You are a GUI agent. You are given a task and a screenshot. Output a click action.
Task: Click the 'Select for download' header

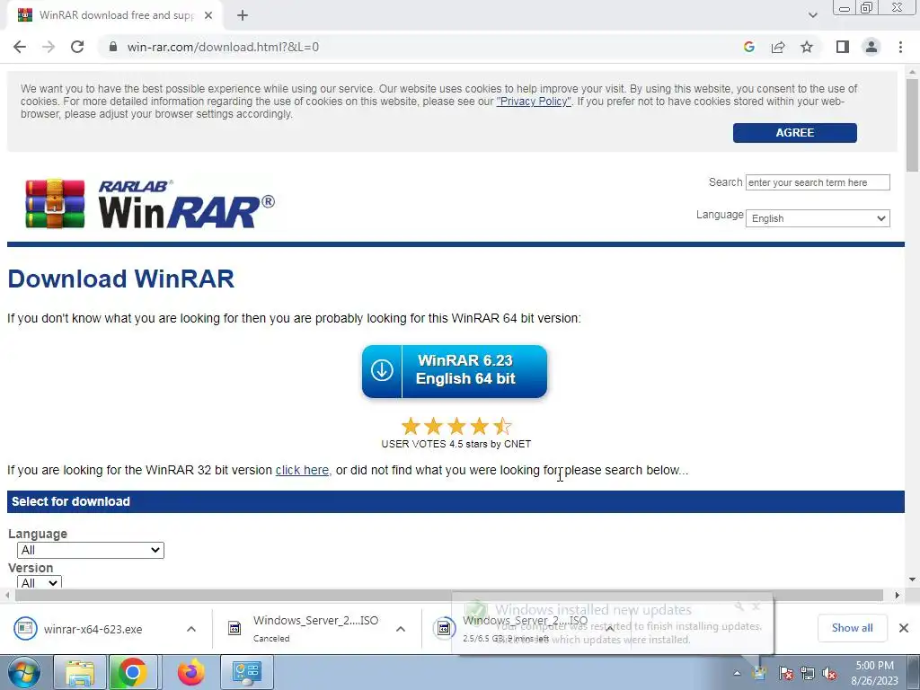pyautogui.click(x=456, y=501)
